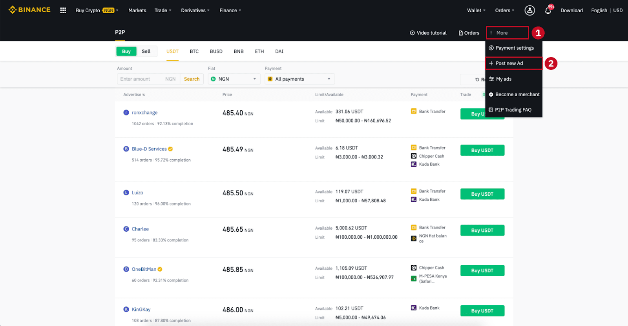Choose Become a merchant from menu
Viewport: 628px width, 326px height.
click(513, 94)
